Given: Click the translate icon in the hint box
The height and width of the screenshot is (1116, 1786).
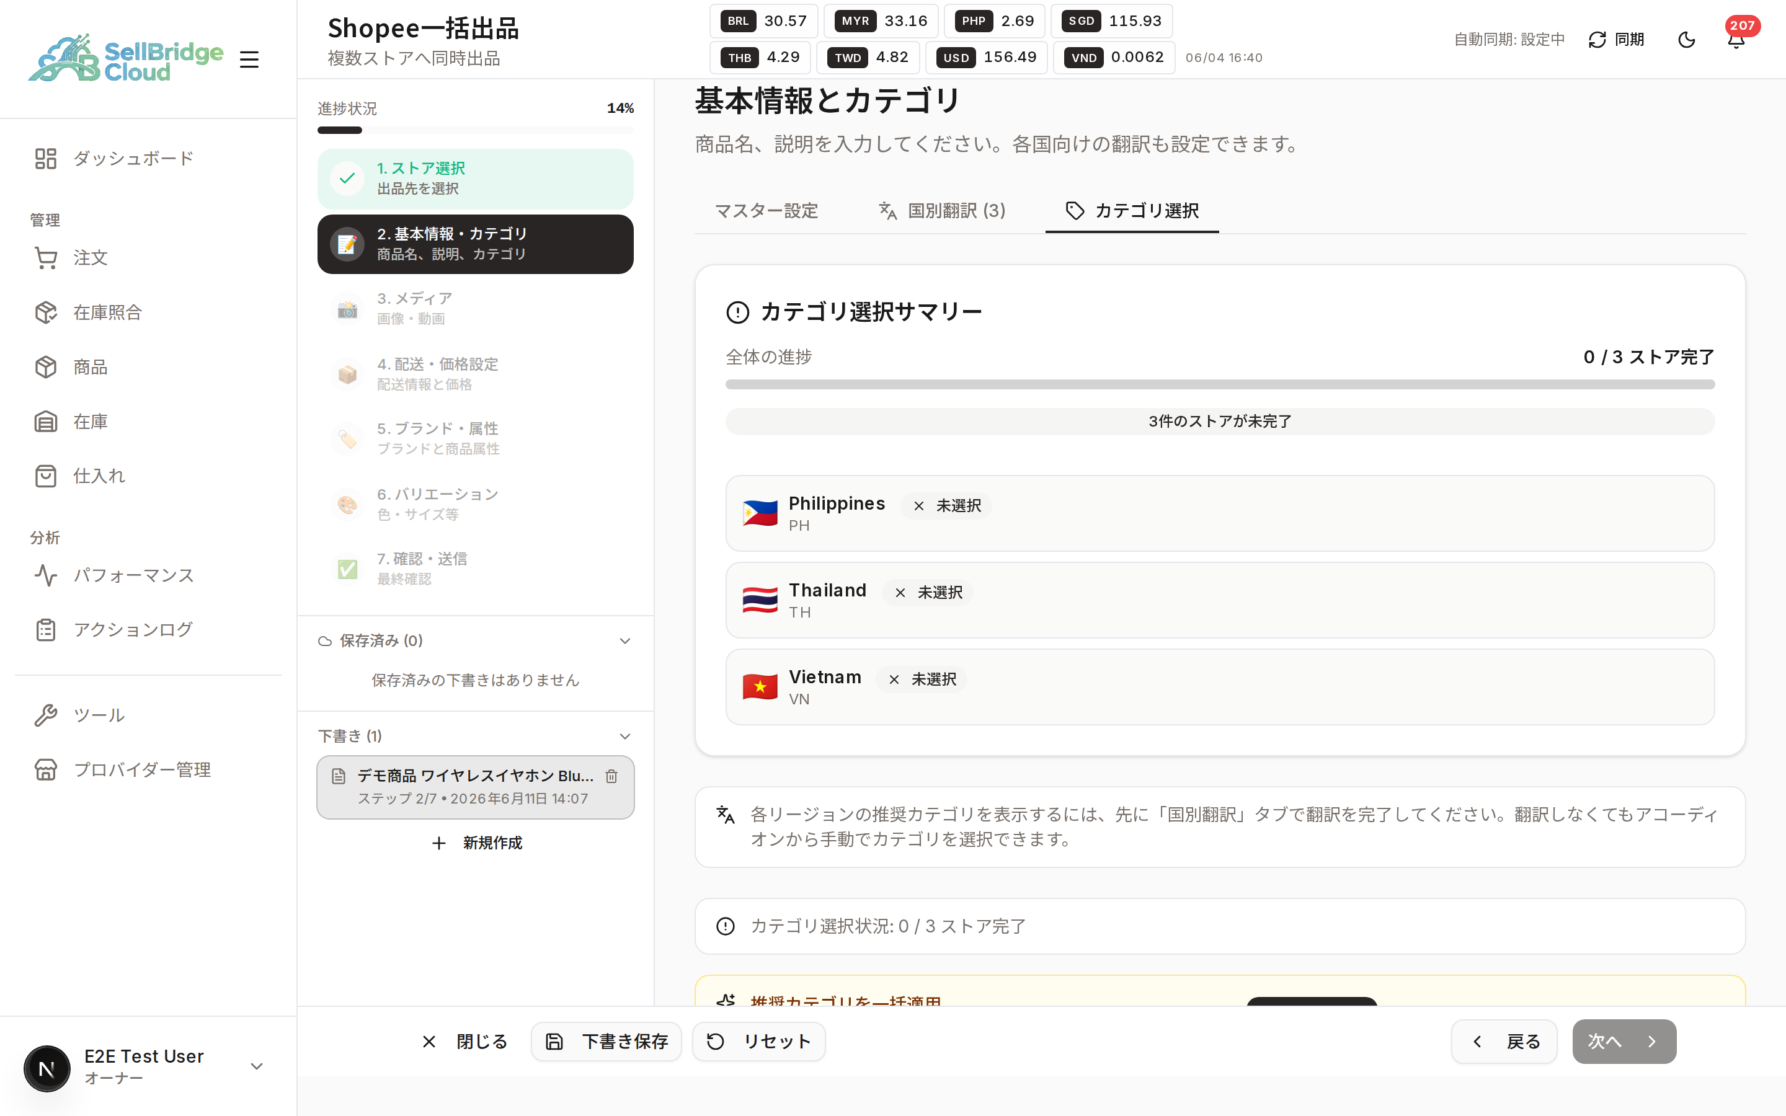Looking at the screenshot, I should coord(726,815).
